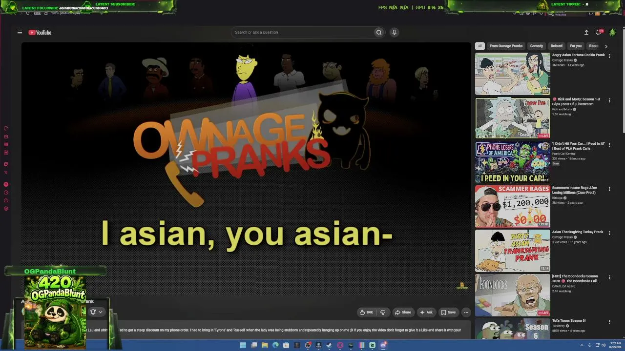This screenshot has width=625, height=351.
Task: Expand hidden system tray icons
Action: pos(582,345)
